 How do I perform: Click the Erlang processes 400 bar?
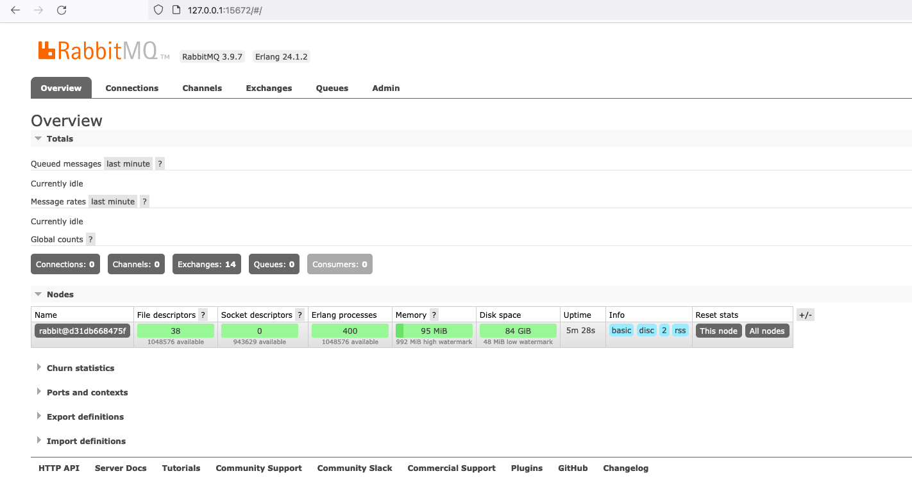pyautogui.click(x=350, y=331)
